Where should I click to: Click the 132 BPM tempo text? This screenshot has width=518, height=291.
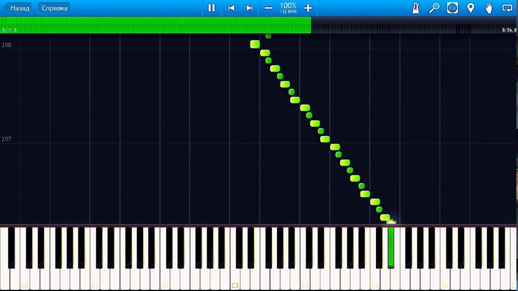tap(288, 12)
